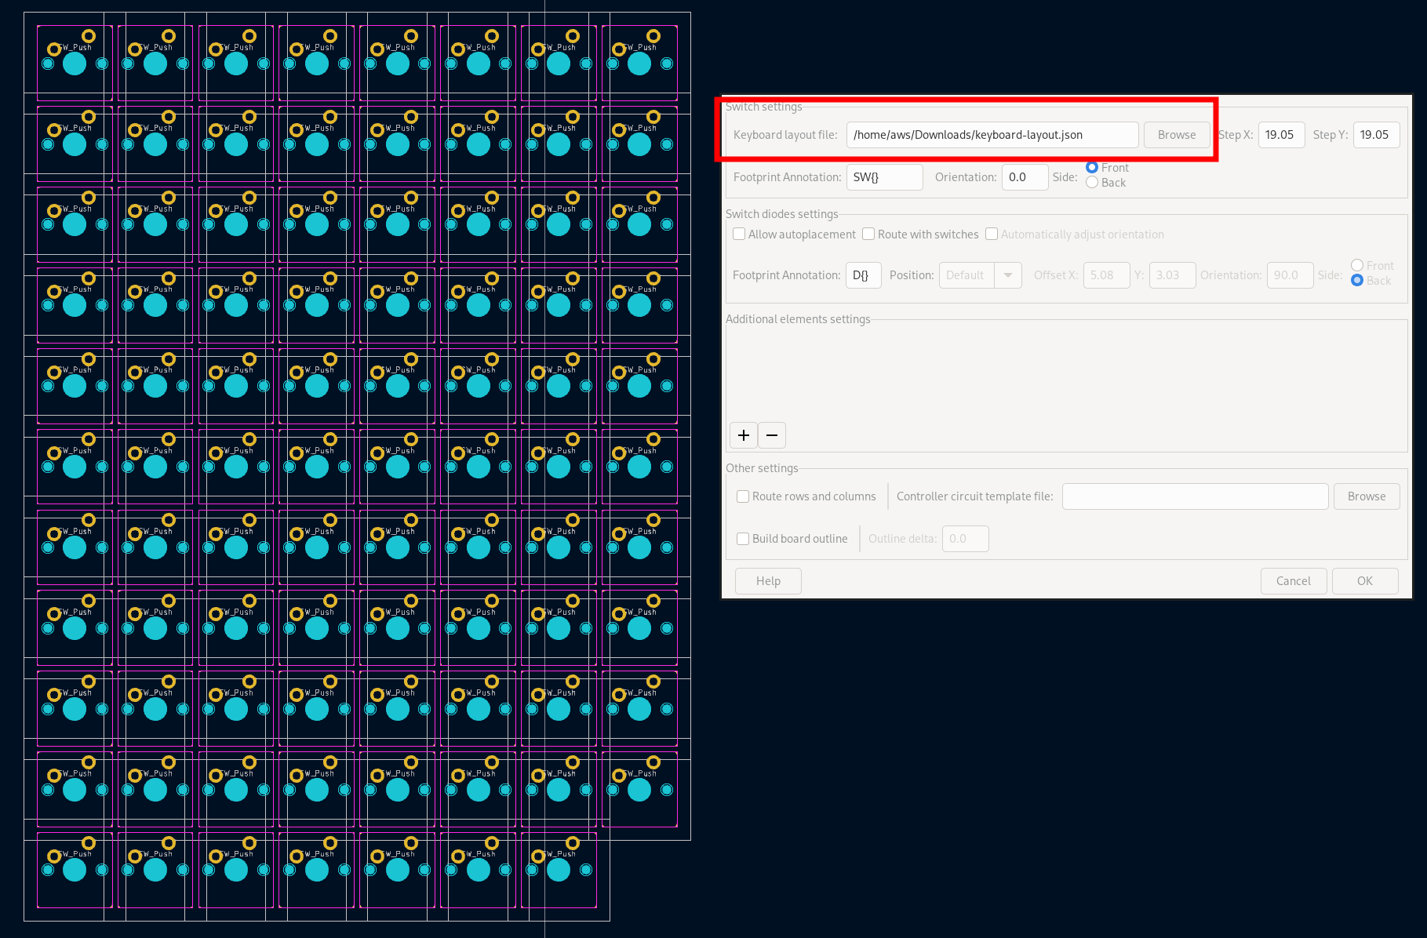Select the Back side radio for switches

[1092, 183]
